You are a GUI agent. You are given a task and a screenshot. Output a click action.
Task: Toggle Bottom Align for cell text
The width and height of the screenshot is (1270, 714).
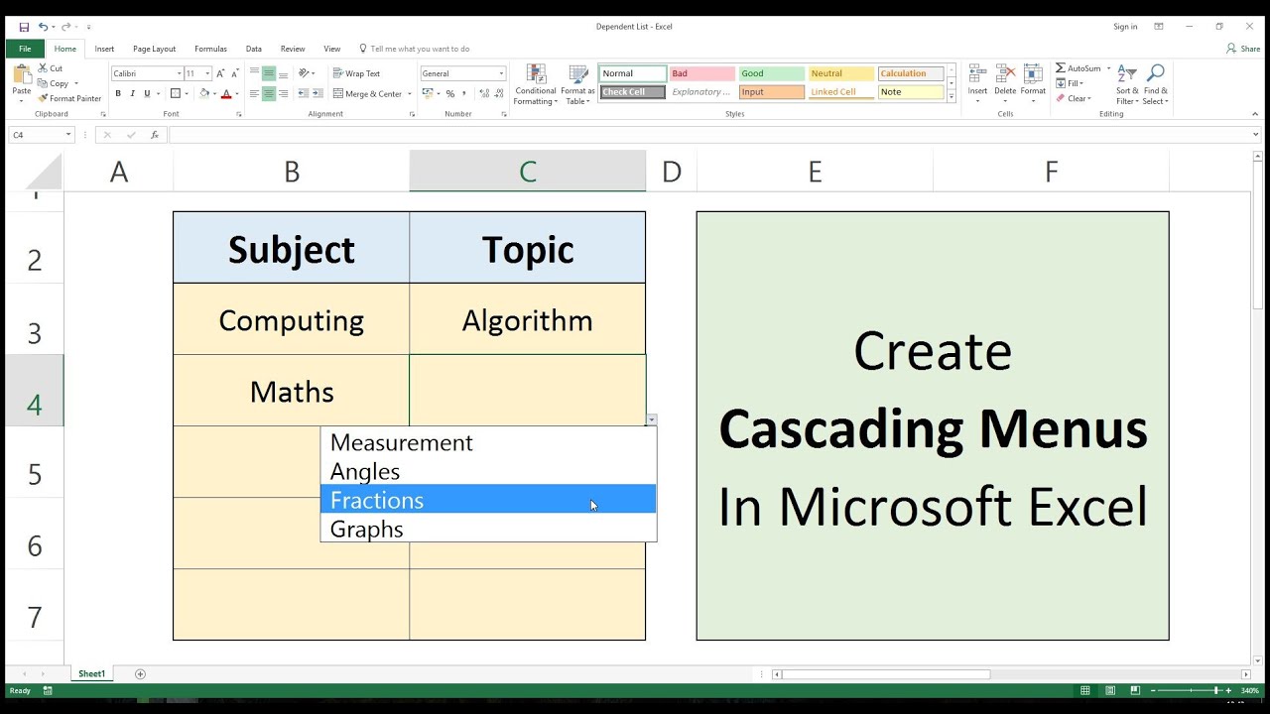[284, 73]
